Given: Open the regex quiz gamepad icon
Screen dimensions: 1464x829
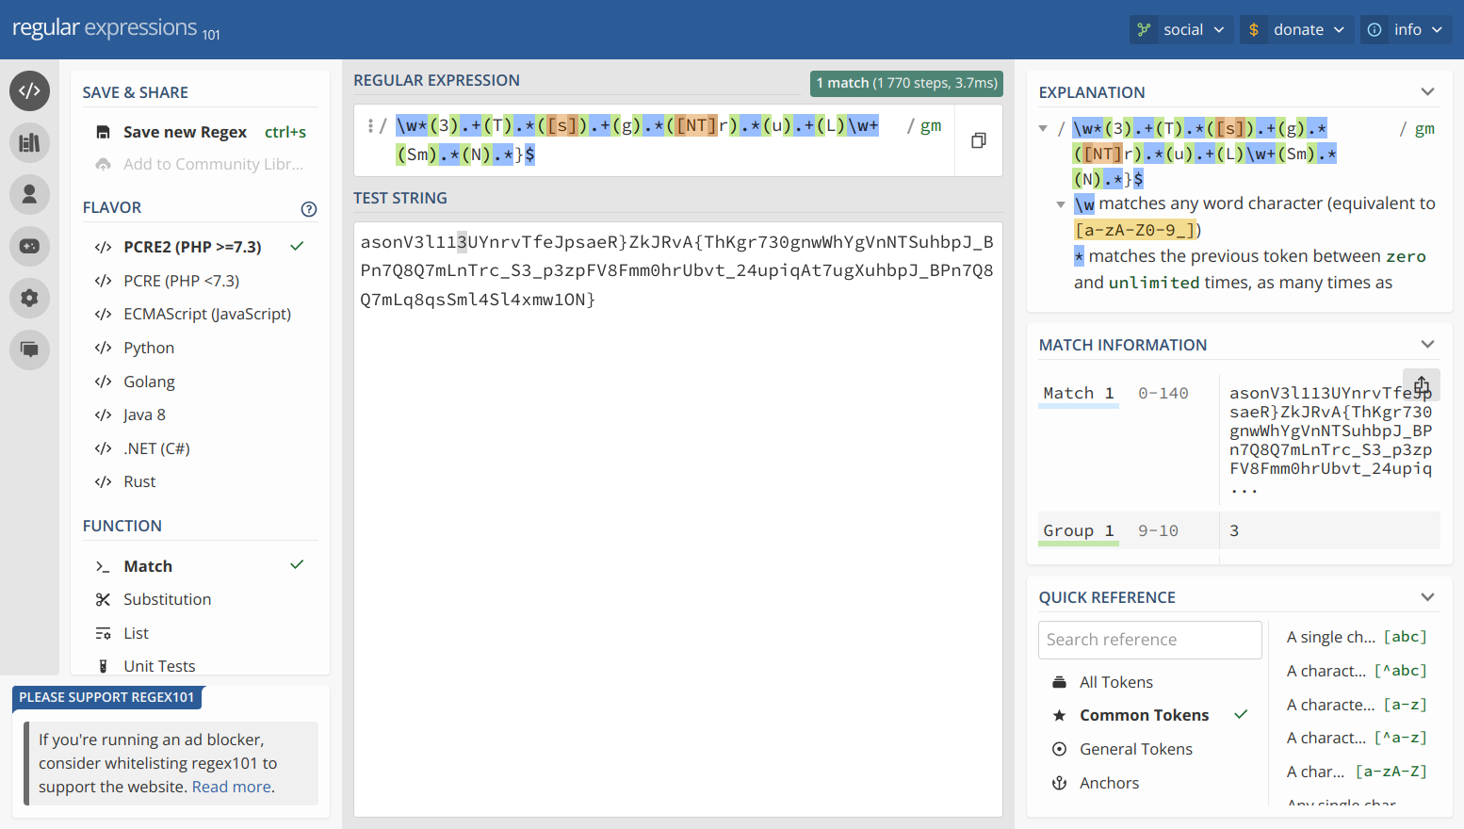Looking at the screenshot, I should [x=29, y=246].
